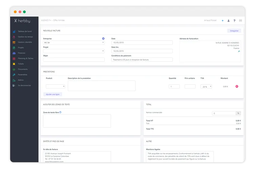Click Se déconnecter in the sidebar
The width and height of the screenshot is (258, 169).
[x=24, y=86]
